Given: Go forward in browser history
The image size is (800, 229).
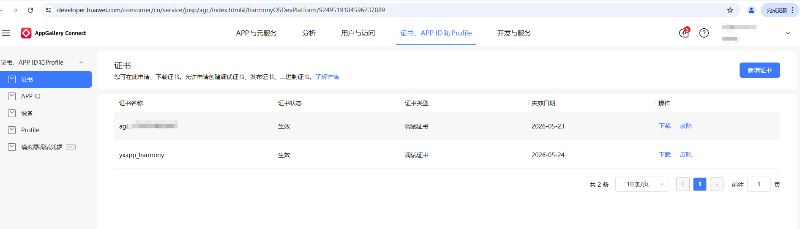Looking at the screenshot, I should (x=15, y=10).
